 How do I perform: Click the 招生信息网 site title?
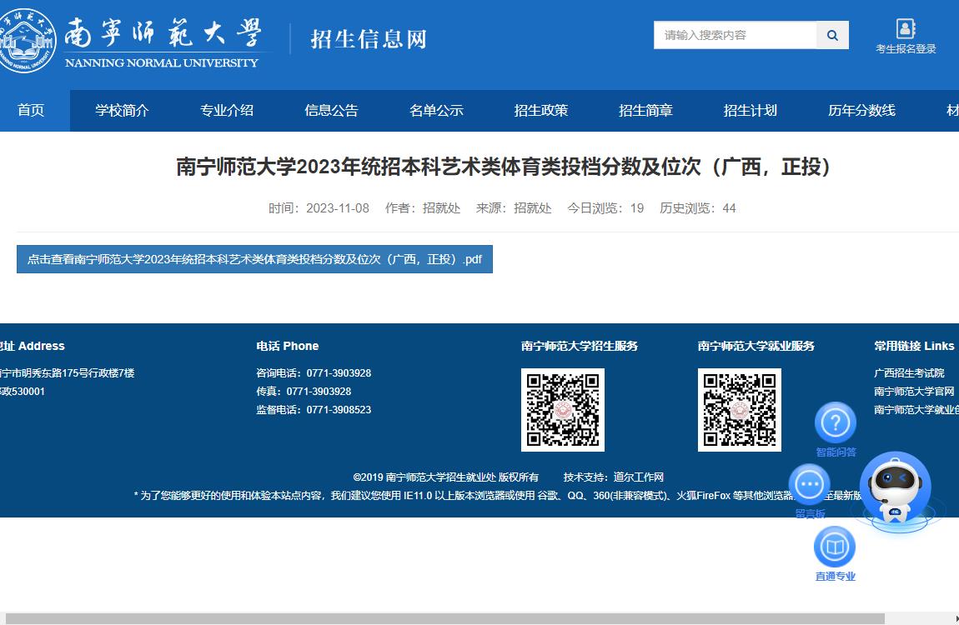pyautogui.click(x=369, y=39)
